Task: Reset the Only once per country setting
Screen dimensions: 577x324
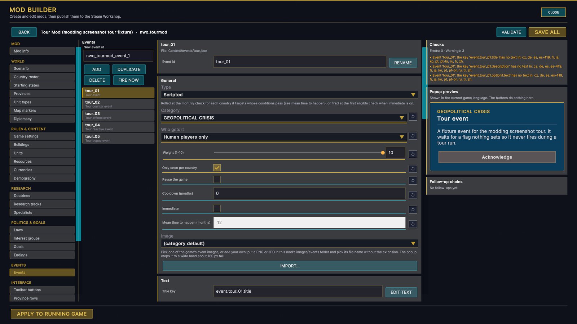Action: click(x=413, y=169)
